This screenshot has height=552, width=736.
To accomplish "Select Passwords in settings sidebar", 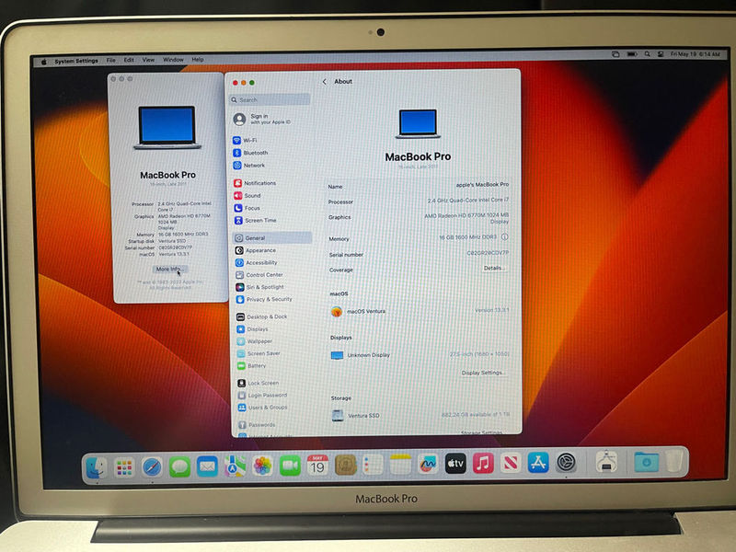I will click(x=257, y=425).
